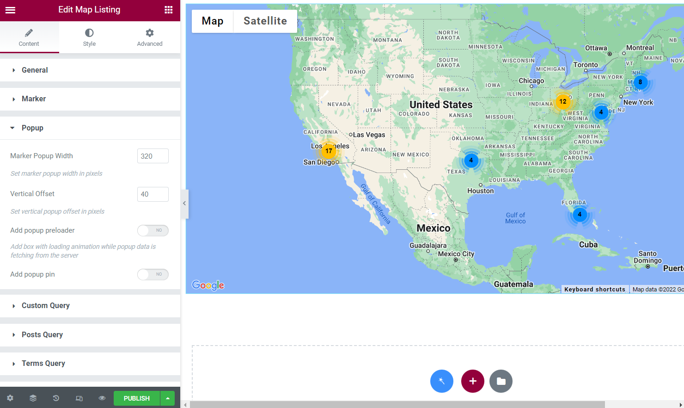Click the Marker Popup Width field
Screen dimensions: 684x408
click(x=153, y=156)
